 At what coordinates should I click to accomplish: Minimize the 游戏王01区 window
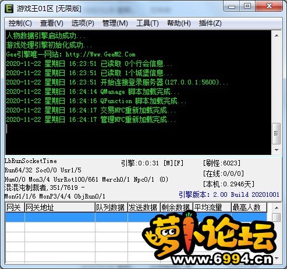[232, 6]
